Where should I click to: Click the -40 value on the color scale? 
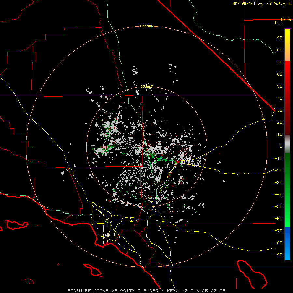pyautogui.click(x=278, y=195)
